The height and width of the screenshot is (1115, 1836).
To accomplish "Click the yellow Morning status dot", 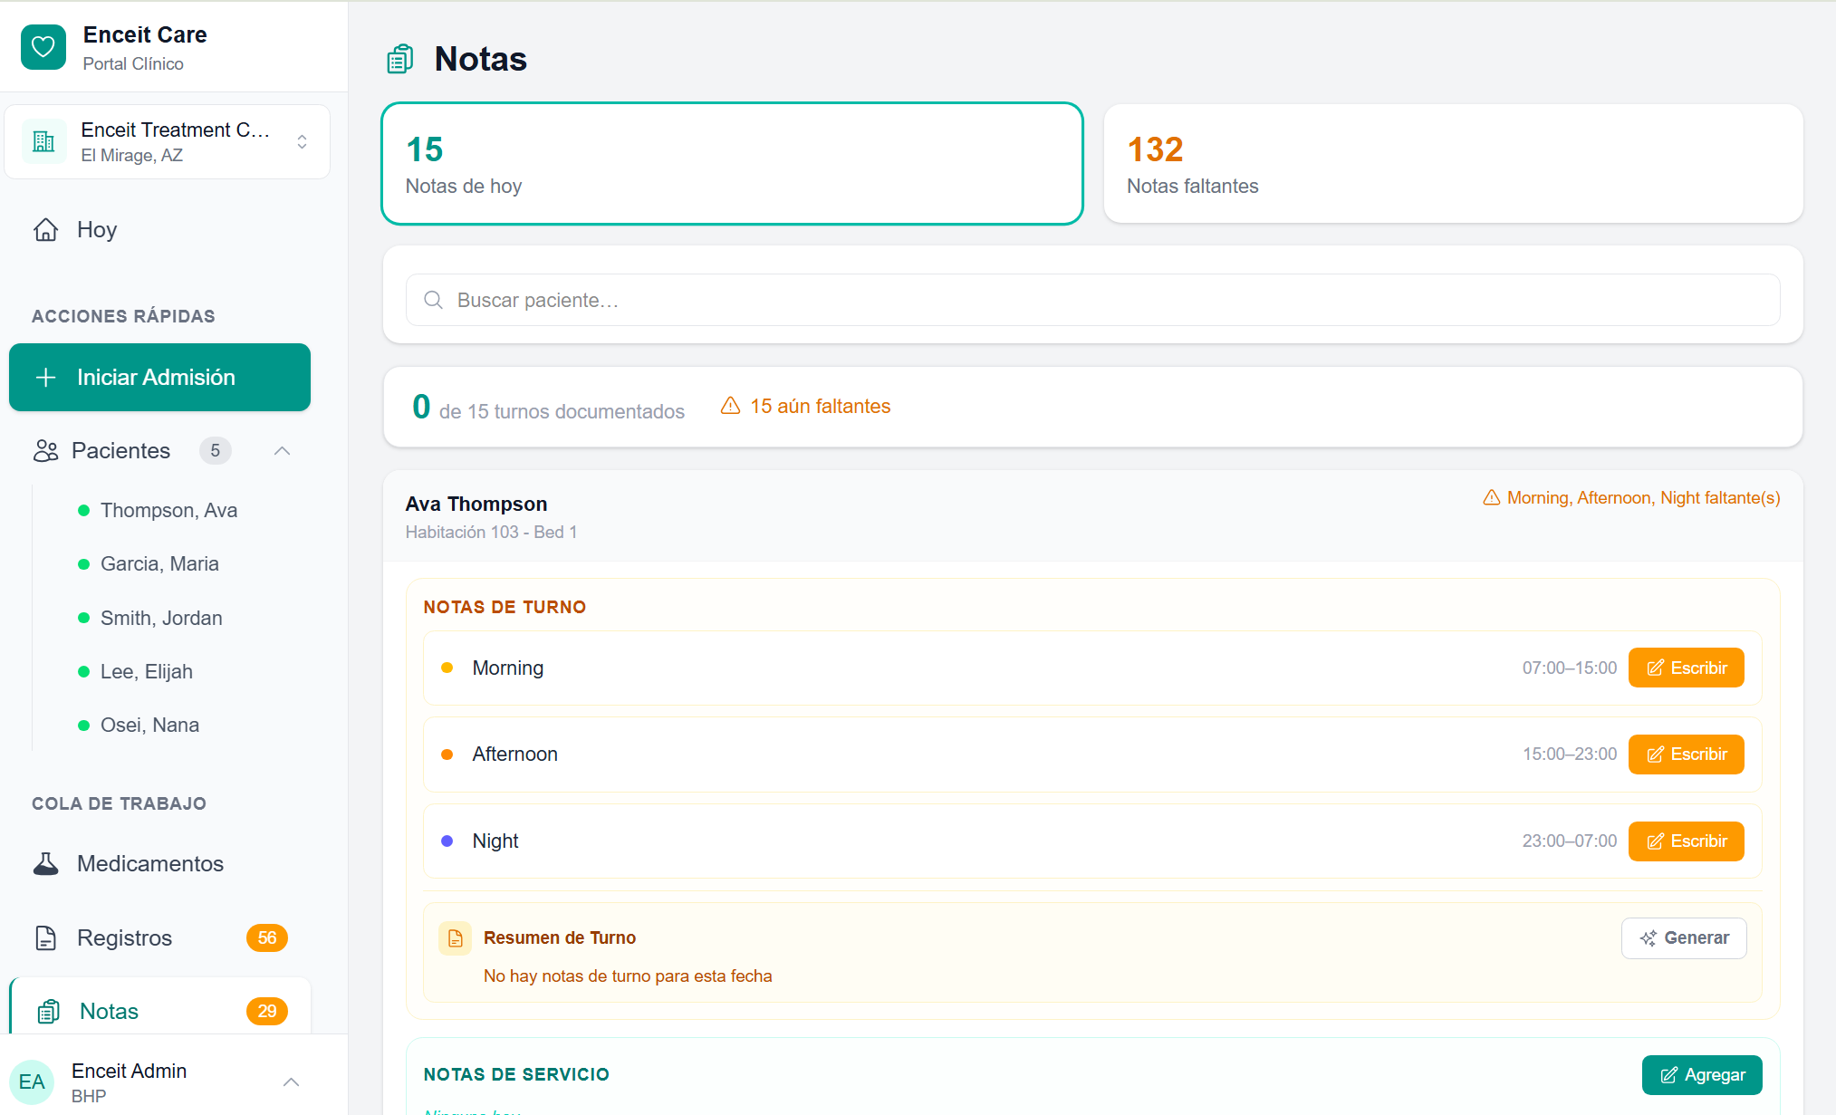I will [x=447, y=668].
